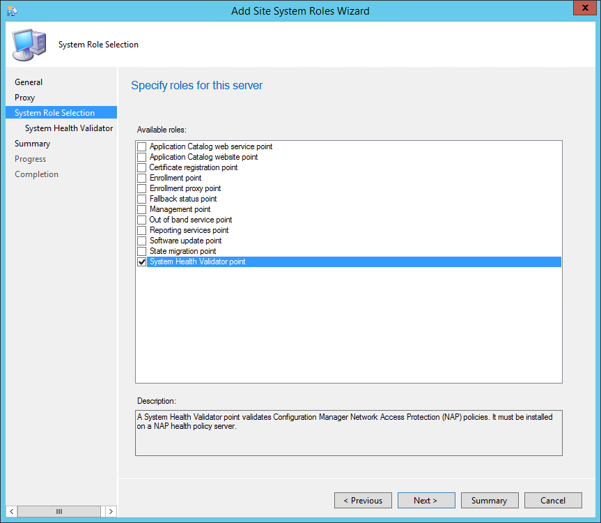601x523 pixels.
Task: Select System Role Selection in sidebar
Action: pos(61,112)
